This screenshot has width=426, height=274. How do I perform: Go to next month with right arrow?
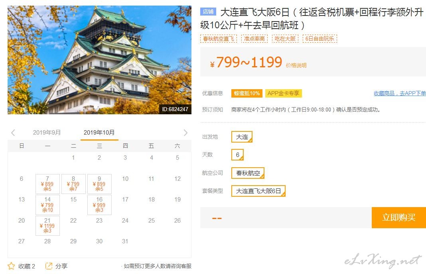[185, 132]
